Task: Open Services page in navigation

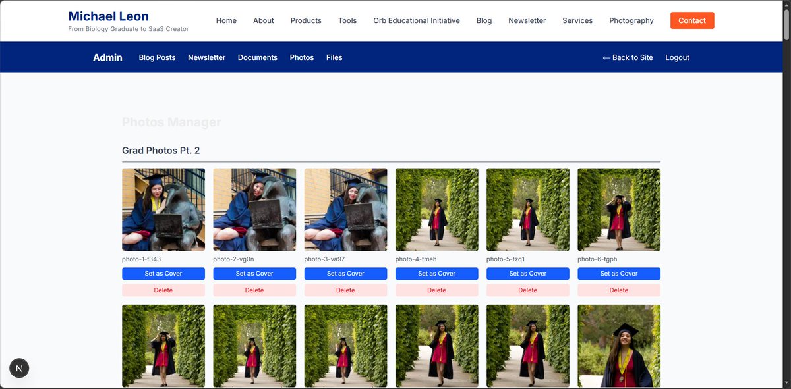Action: (577, 20)
